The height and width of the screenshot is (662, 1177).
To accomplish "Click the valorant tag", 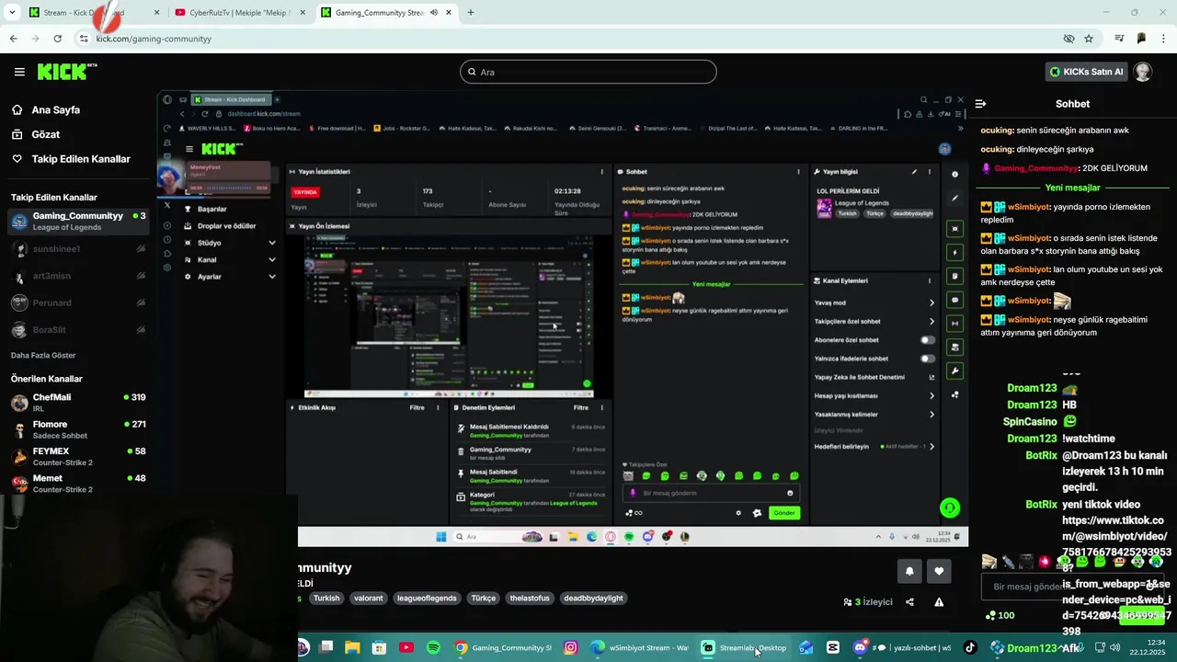I will coord(368,598).
